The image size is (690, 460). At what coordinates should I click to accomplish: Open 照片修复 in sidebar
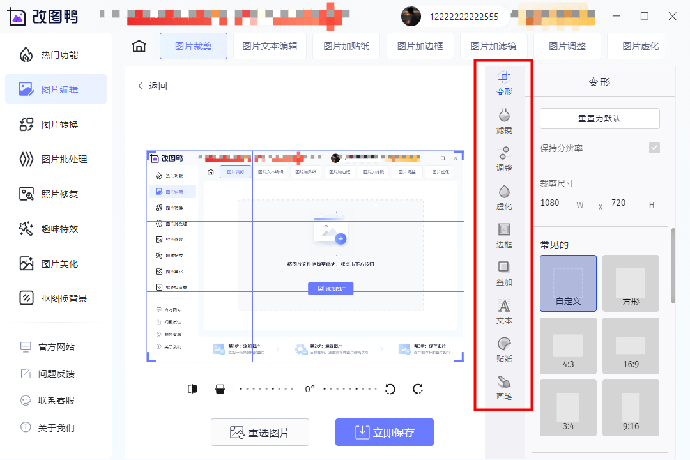point(56,194)
